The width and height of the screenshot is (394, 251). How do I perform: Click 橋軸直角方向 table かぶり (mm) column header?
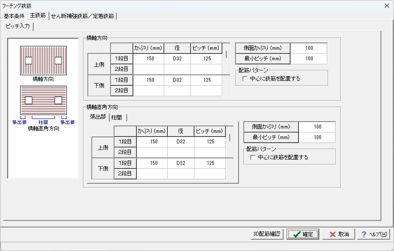coord(152,131)
